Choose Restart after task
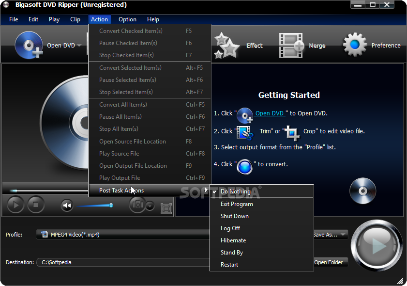The width and height of the screenshot is (407, 286). pos(262,264)
